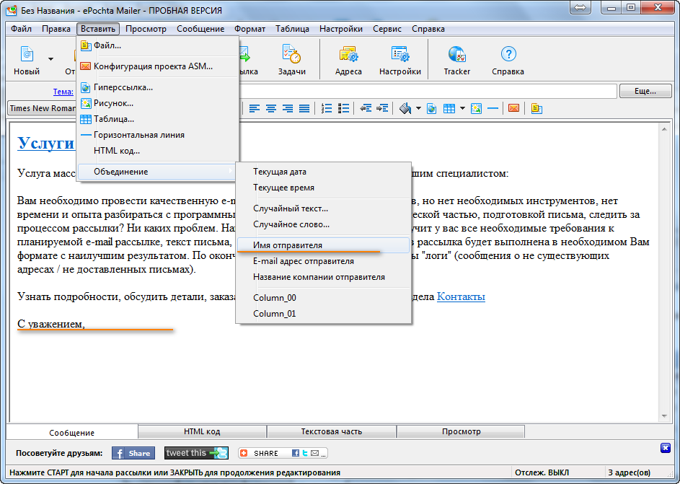The width and height of the screenshot is (680, 484).
Task: Justify text in formatting toolbar
Action: [304, 108]
